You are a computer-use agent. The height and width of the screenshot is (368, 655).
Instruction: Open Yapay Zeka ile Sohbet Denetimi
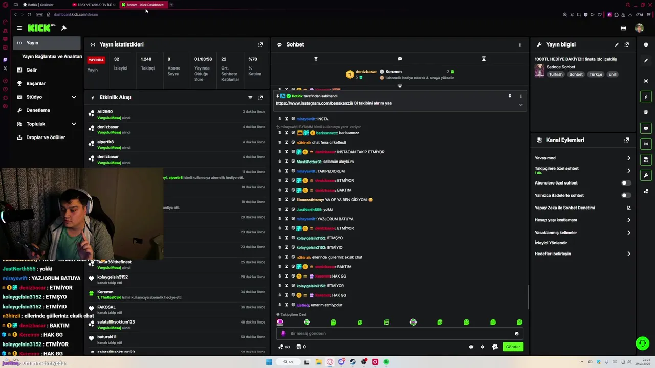(x=582, y=208)
